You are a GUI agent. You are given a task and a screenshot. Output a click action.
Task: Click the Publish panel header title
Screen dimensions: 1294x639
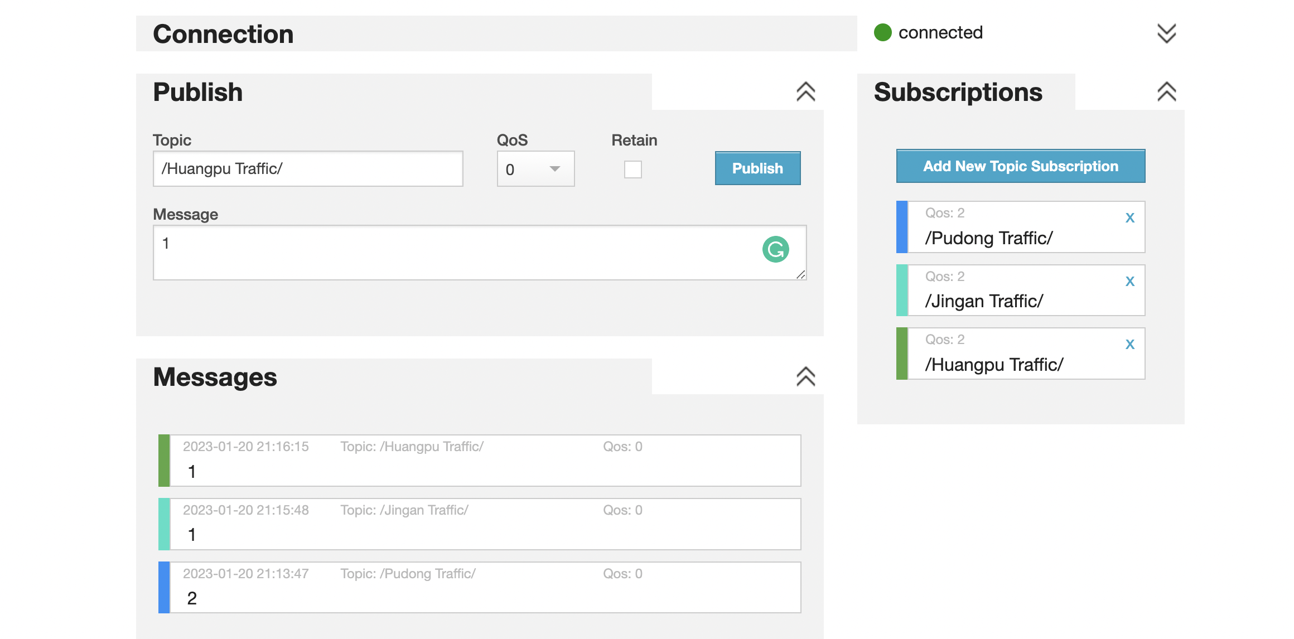click(198, 92)
